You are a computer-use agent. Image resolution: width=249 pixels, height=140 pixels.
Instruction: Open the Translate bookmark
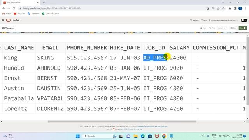pyautogui.click(x=33, y=14)
